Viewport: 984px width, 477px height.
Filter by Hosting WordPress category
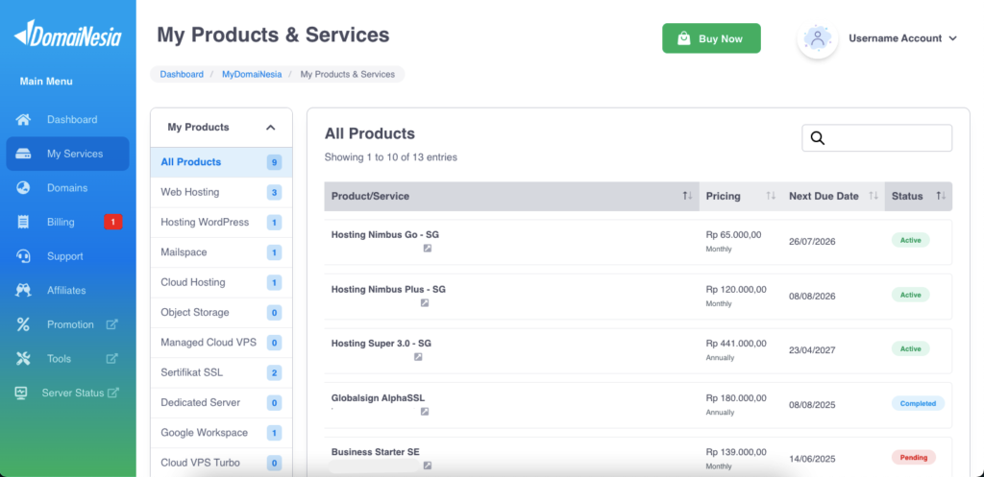pos(222,223)
